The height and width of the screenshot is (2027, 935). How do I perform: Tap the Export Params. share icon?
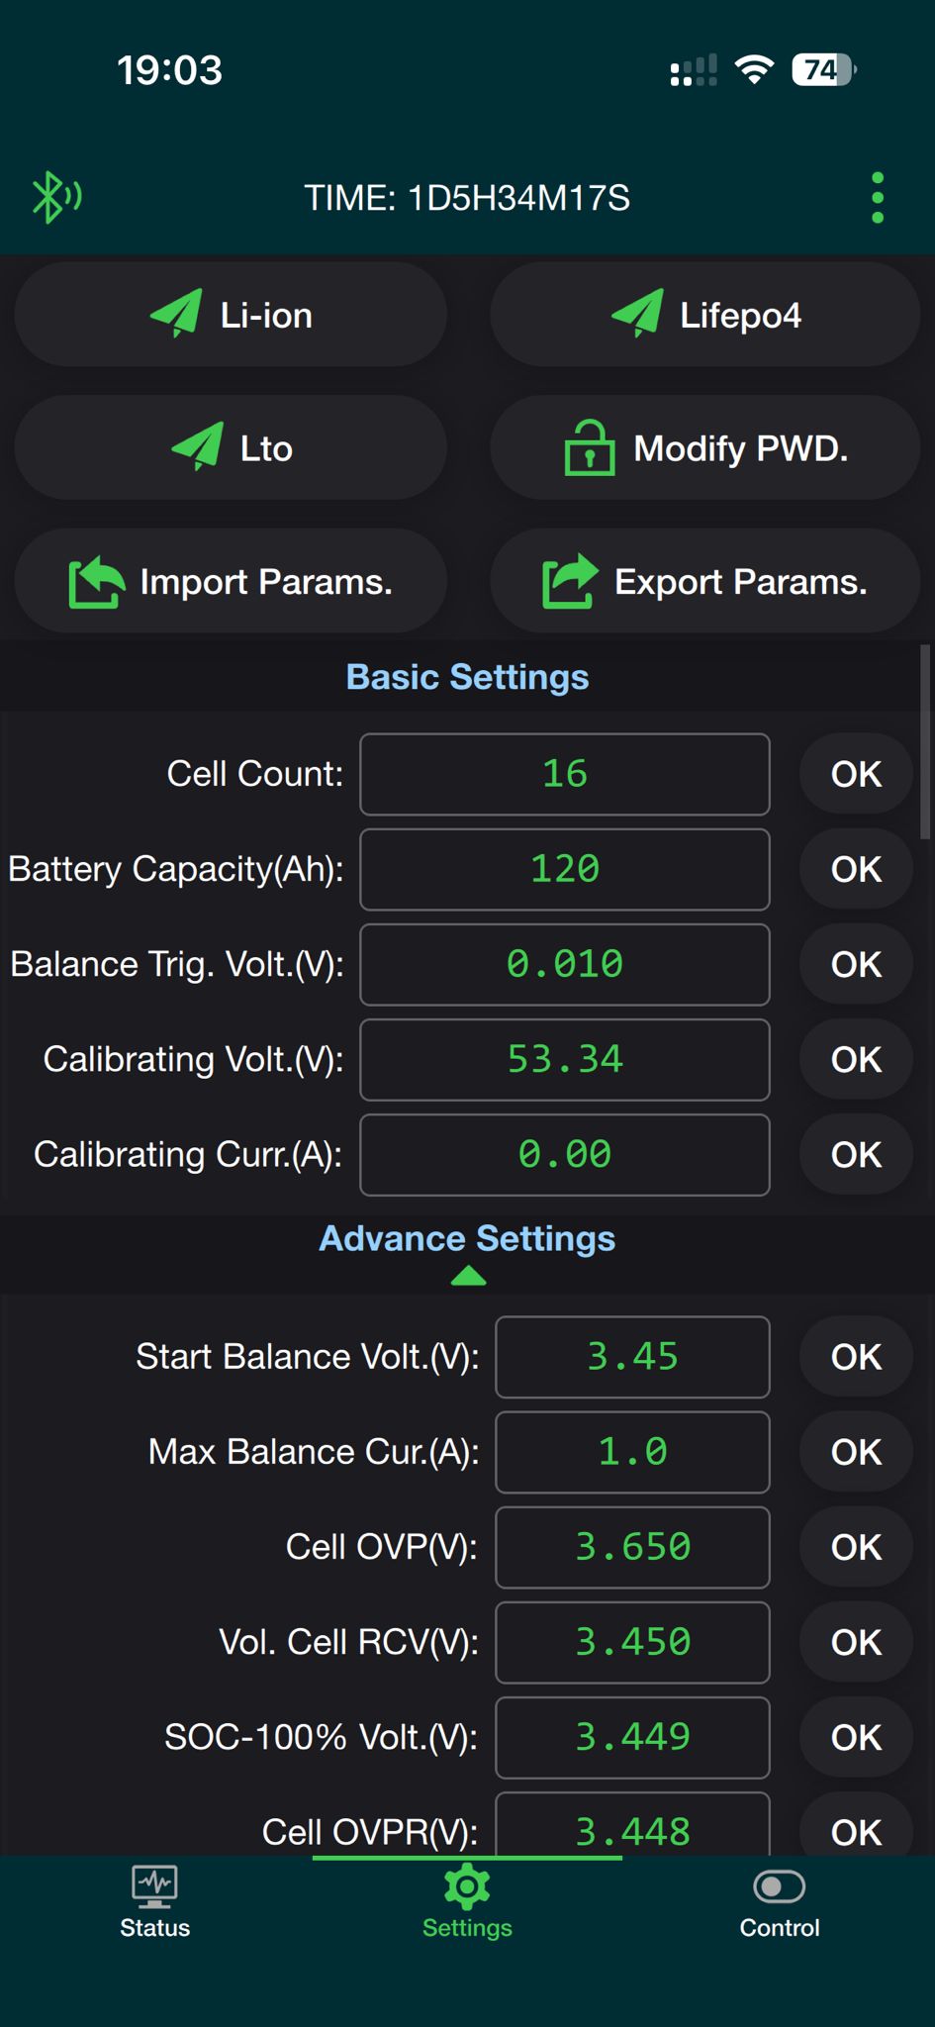tap(570, 582)
